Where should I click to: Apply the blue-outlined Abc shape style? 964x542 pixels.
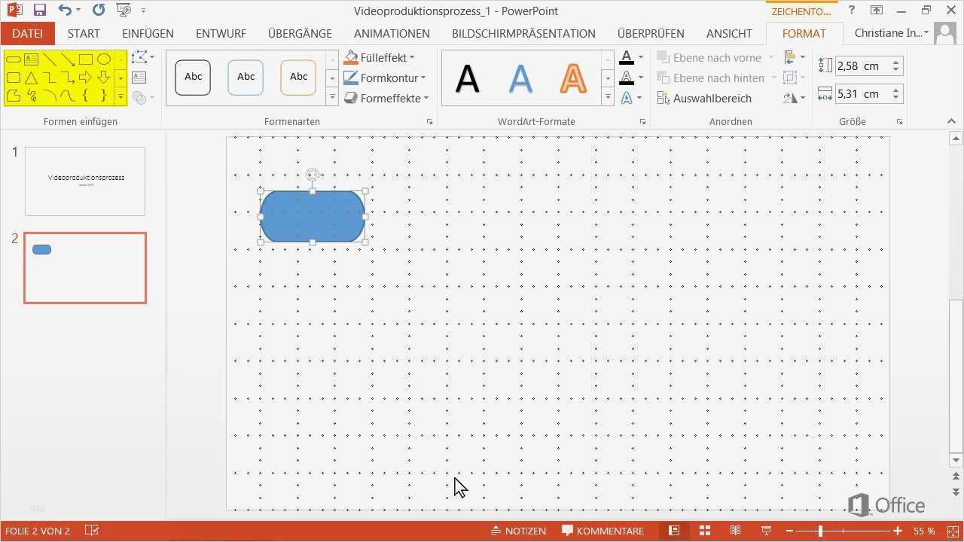coord(246,77)
